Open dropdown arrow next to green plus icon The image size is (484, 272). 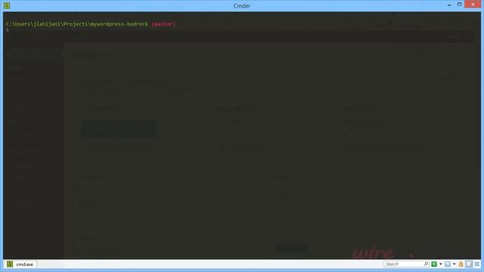pyautogui.click(x=440, y=264)
